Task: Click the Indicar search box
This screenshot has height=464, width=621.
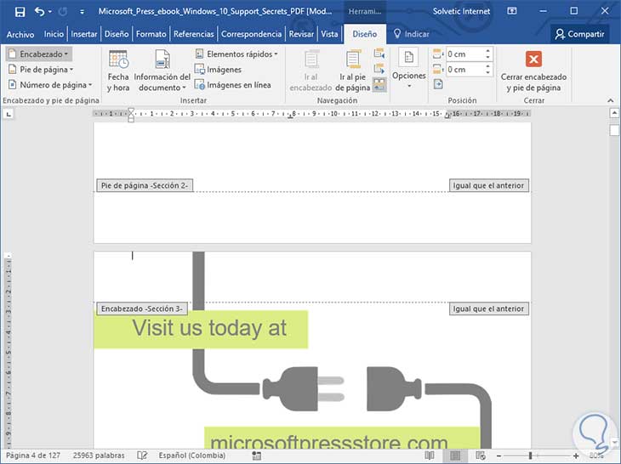Action: tap(412, 34)
